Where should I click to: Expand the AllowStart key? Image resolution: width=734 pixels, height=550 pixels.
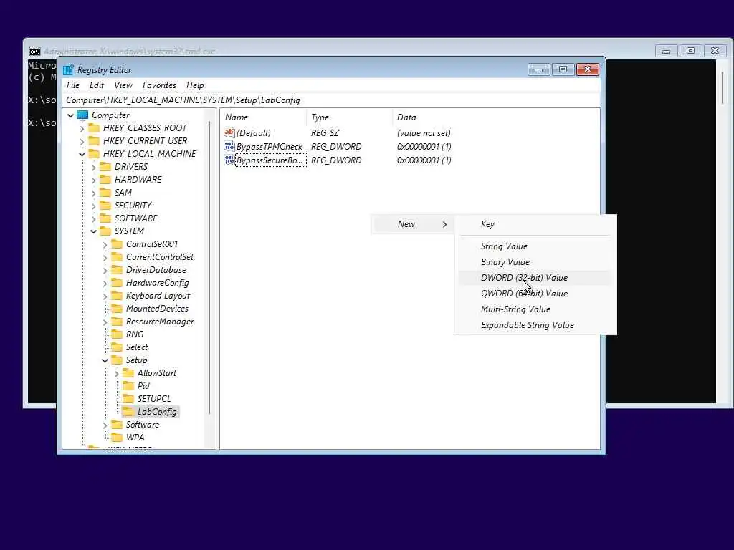click(x=117, y=373)
